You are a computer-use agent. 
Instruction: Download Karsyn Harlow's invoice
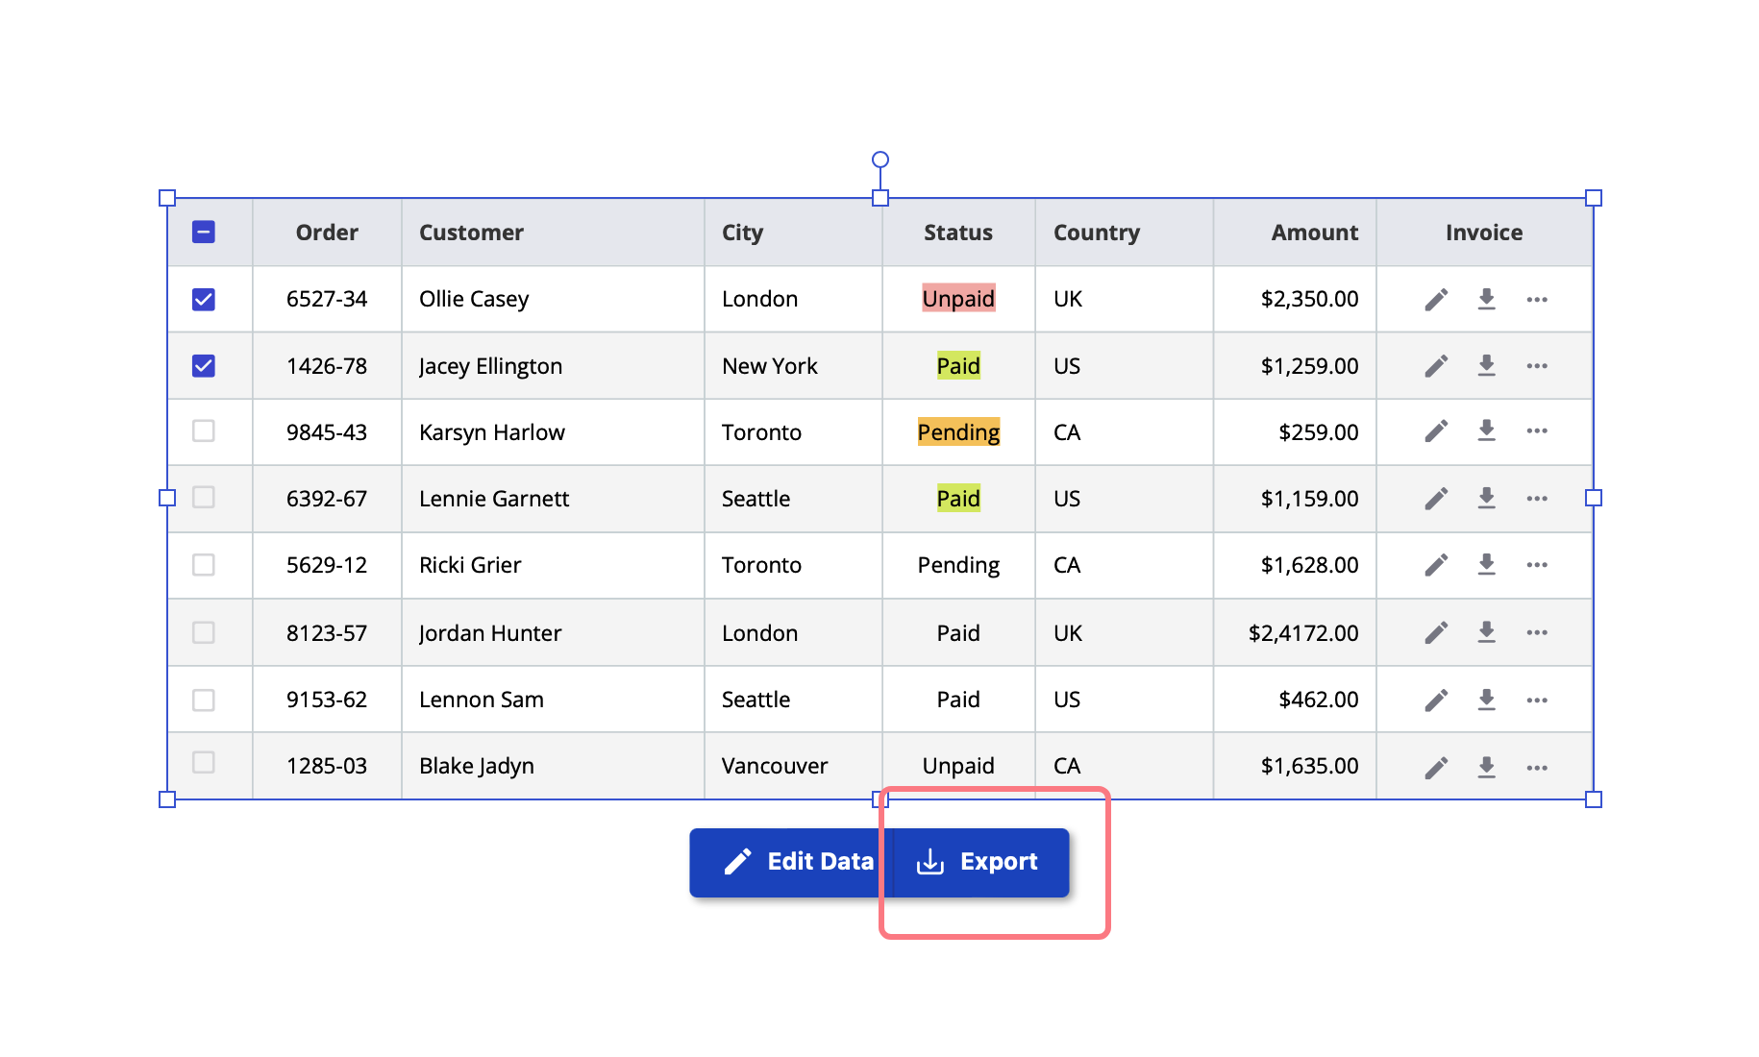click(x=1486, y=431)
